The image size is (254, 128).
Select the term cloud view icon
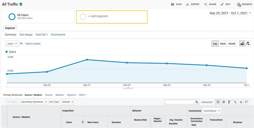point(241,102)
